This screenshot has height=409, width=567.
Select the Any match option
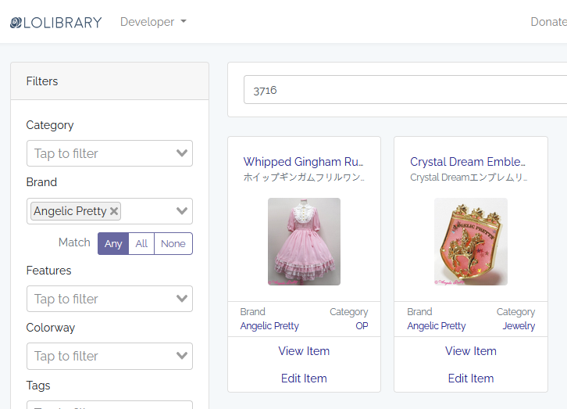(113, 243)
